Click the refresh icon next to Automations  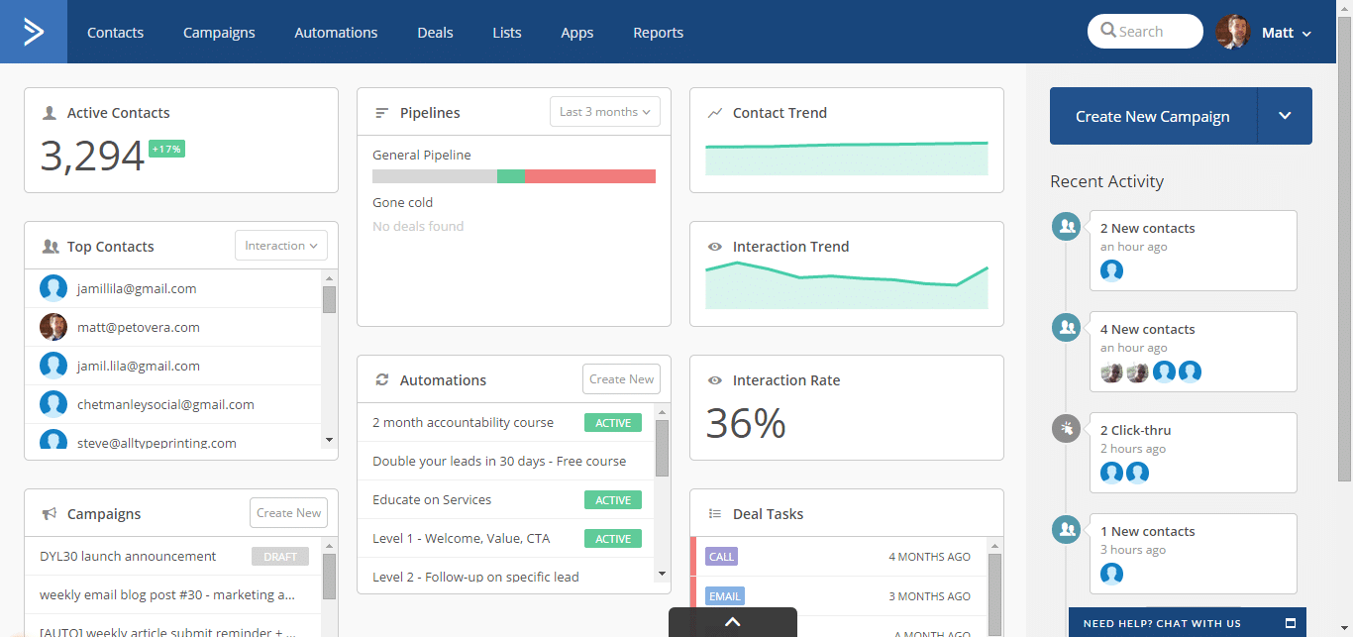[x=382, y=380]
